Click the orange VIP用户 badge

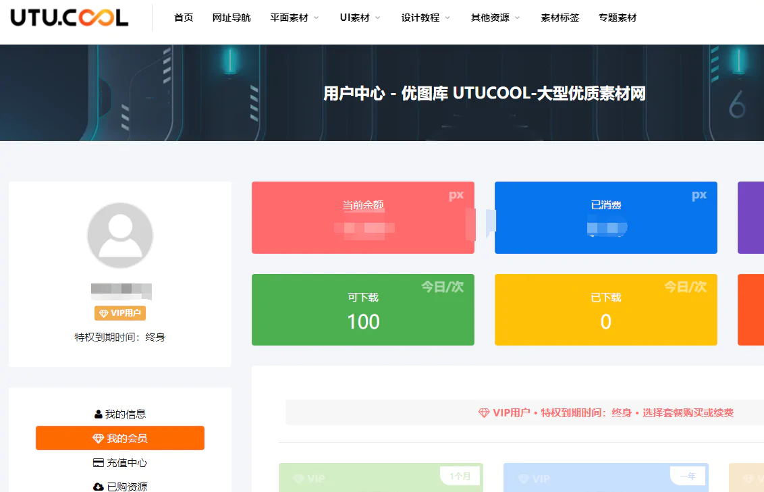120,312
